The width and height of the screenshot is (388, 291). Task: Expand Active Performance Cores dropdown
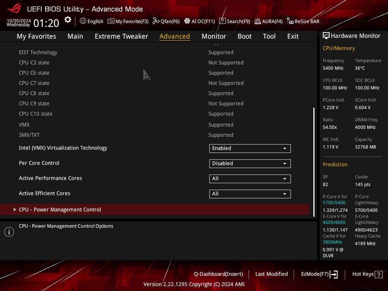click(x=250, y=179)
